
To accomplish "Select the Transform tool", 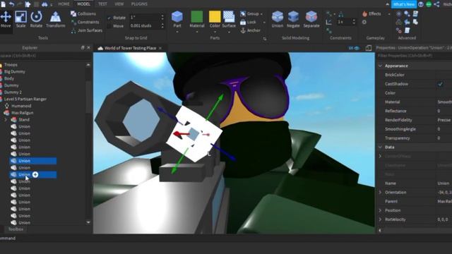I will (x=55, y=20).
